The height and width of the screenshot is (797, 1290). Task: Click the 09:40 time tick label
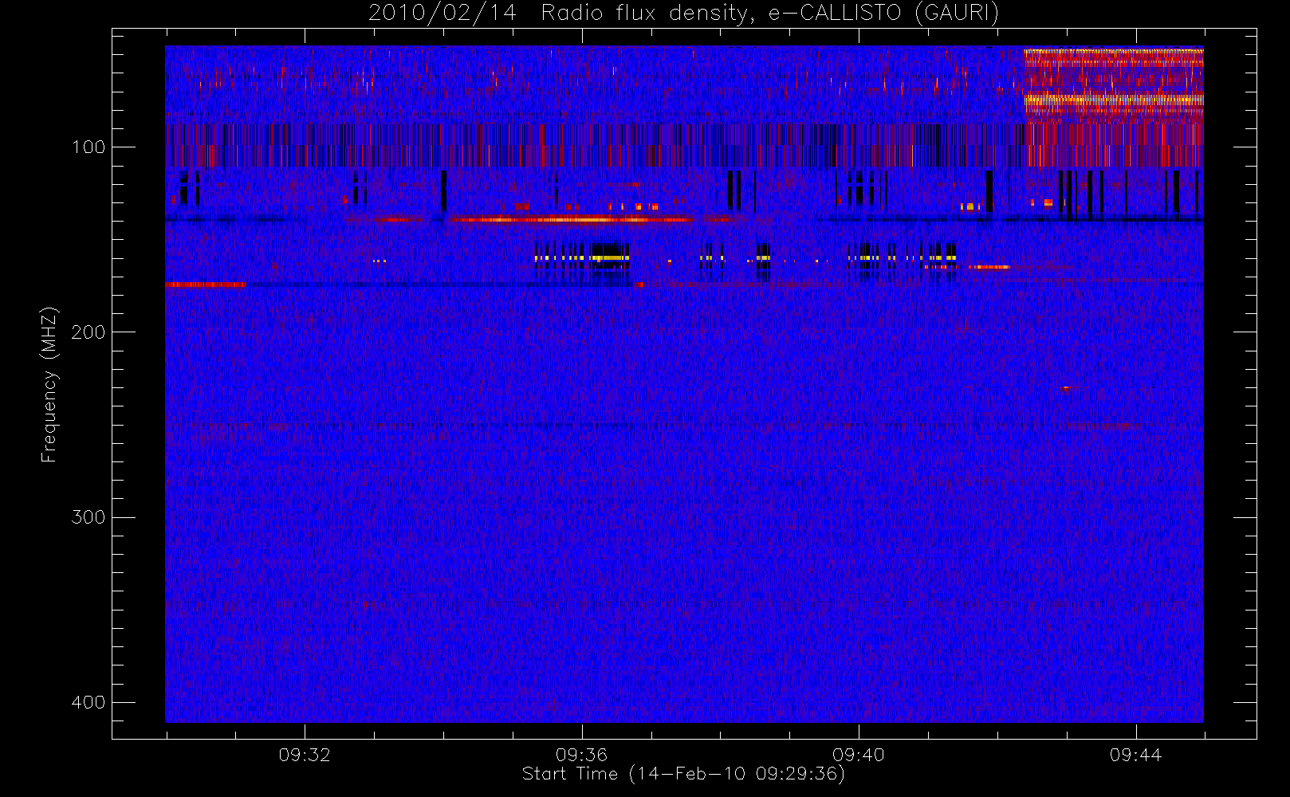(x=859, y=755)
